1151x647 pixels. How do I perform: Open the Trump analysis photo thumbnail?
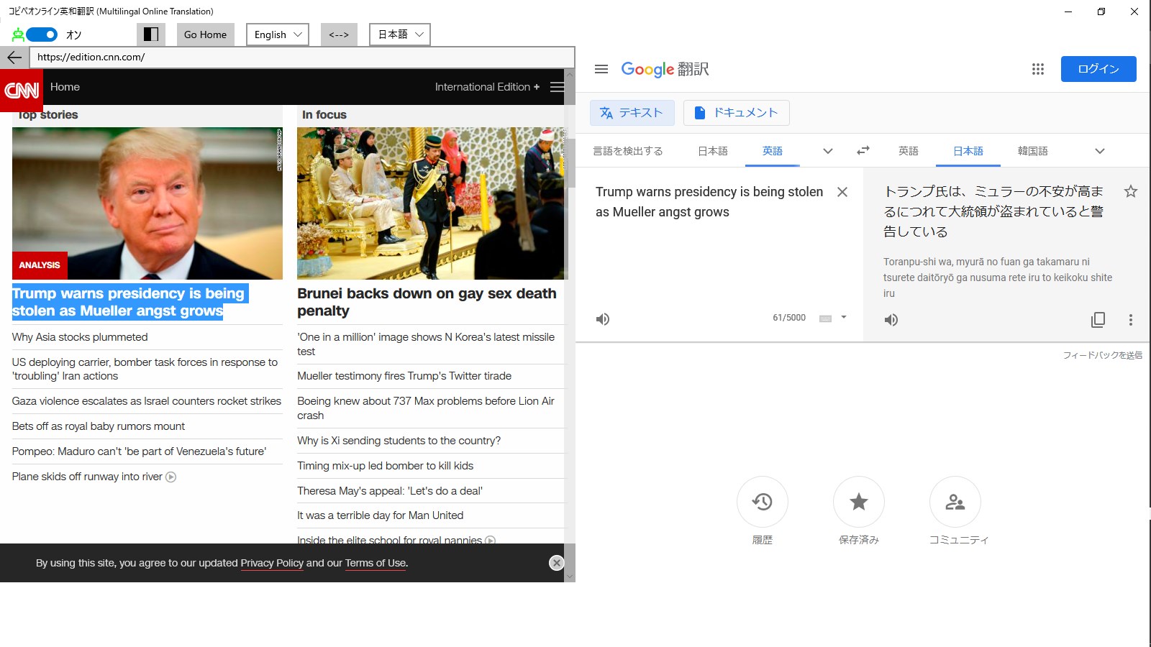click(147, 203)
